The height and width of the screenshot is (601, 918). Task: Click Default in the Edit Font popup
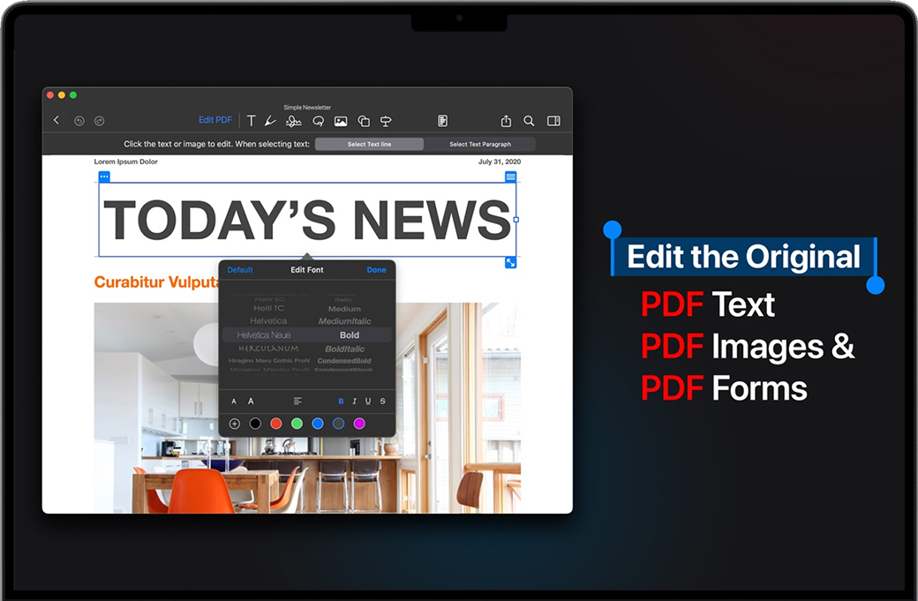coord(240,270)
